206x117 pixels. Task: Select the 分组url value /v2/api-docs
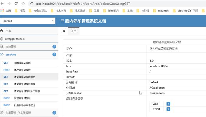(x=157, y=88)
